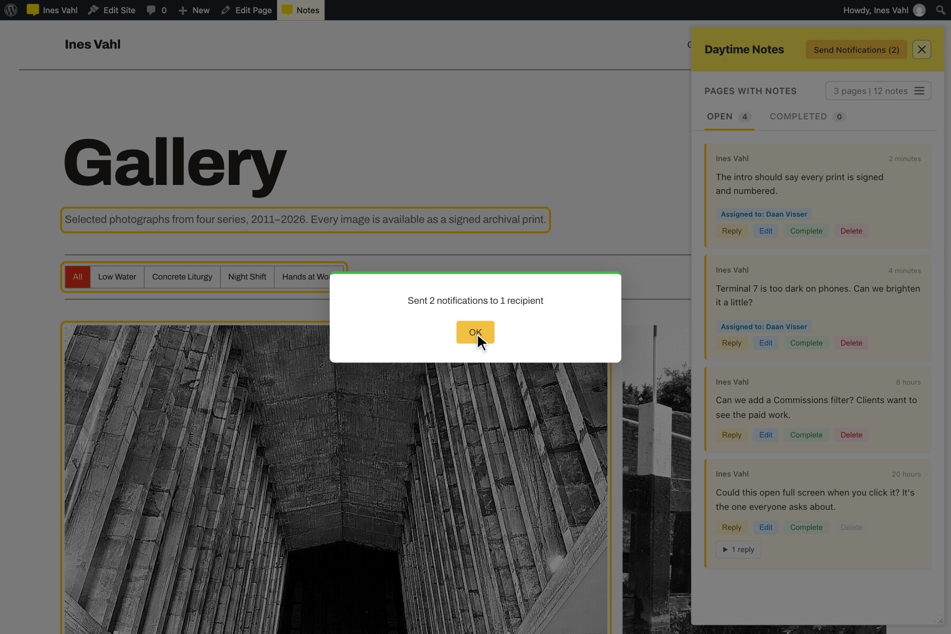Switch to the COMPLETED notes tab
This screenshot has width=951, height=634.
[807, 117]
